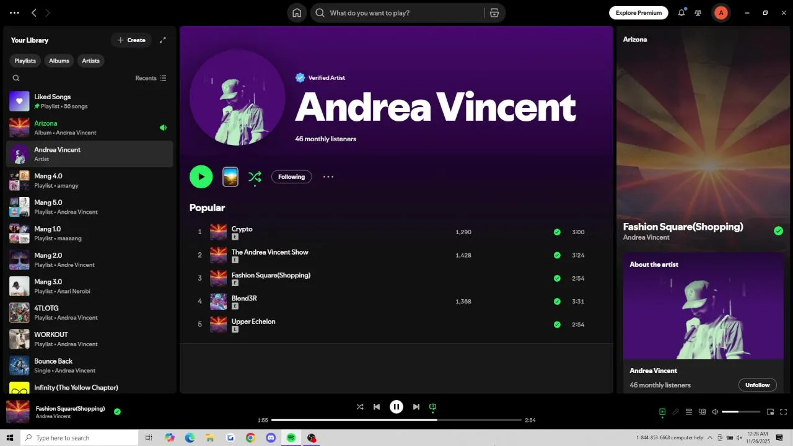Expand Your Library to full view
This screenshot has width=793, height=446.
coord(163,40)
